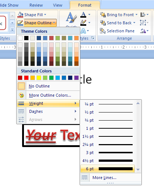Image resolution: width=154 pixels, height=193 pixels.
Task: Pick white theme color swatch
Action: [x=20, y=38]
